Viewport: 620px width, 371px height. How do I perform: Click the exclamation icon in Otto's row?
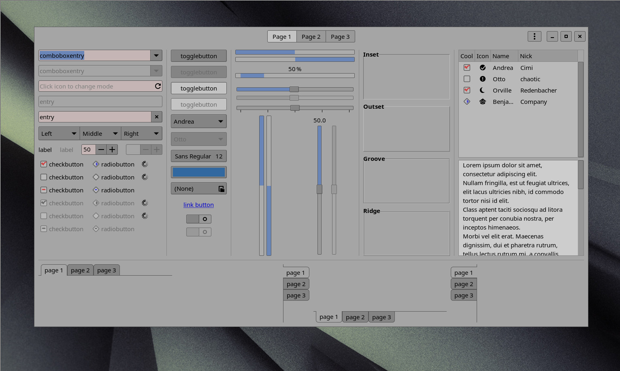483,79
